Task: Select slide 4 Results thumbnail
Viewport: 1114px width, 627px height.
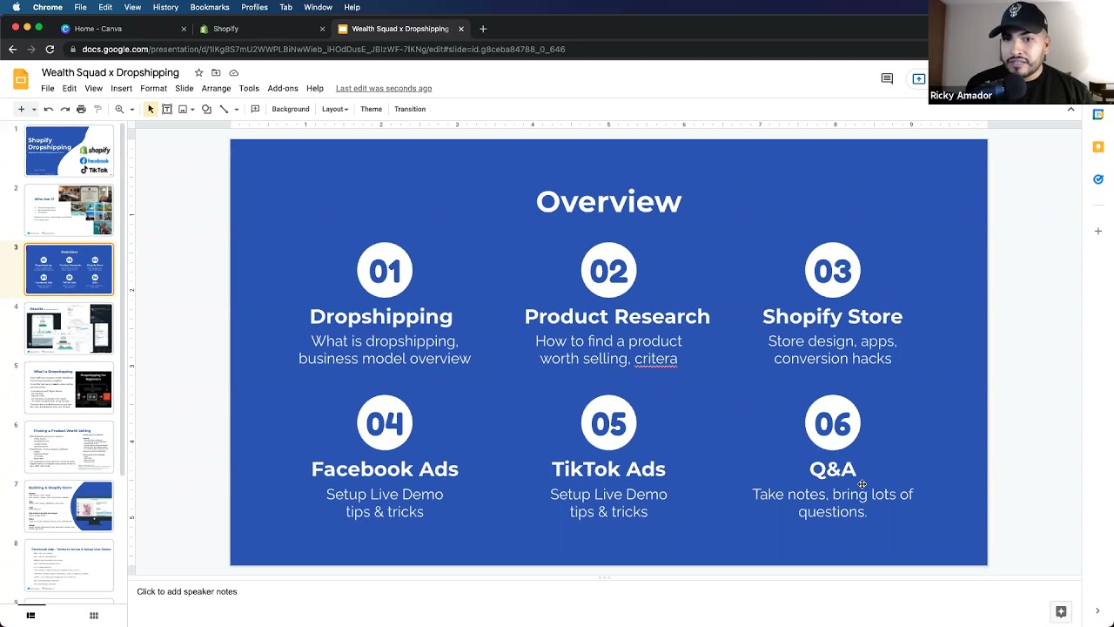Action: click(69, 328)
